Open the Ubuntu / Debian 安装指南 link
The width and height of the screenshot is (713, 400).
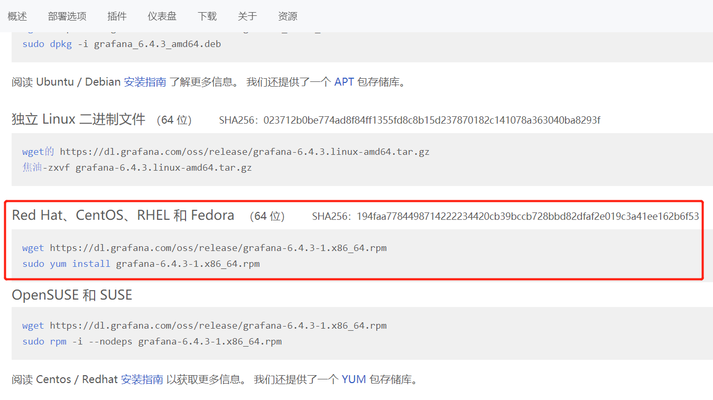(x=145, y=82)
